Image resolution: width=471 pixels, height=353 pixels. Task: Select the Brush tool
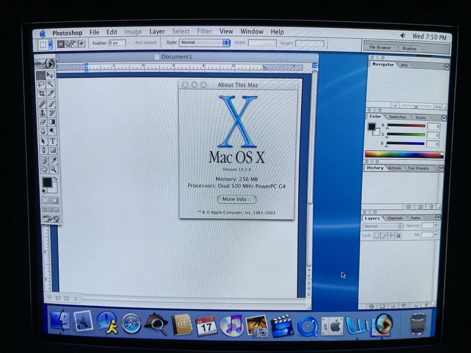click(52, 104)
